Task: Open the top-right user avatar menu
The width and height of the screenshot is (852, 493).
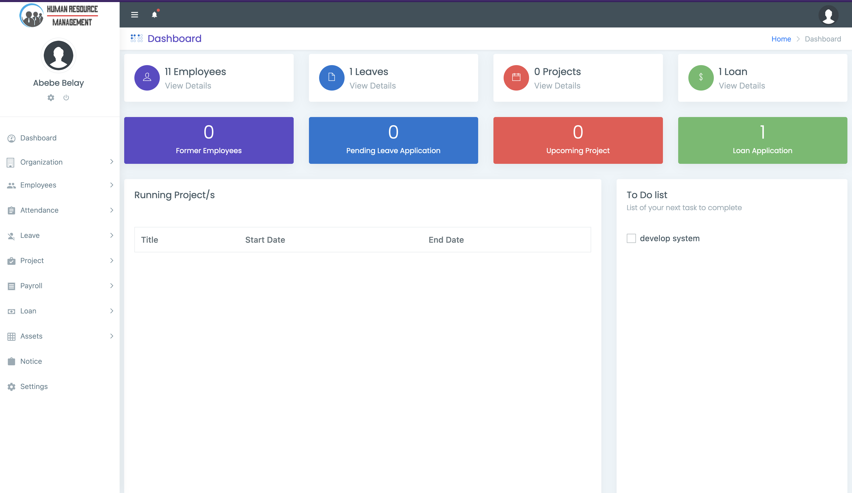Action: pyautogui.click(x=828, y=15)
